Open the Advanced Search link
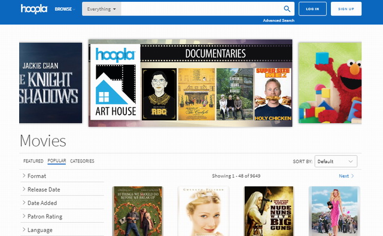Viewport: 383px width, 236px height. click(278, 20)
